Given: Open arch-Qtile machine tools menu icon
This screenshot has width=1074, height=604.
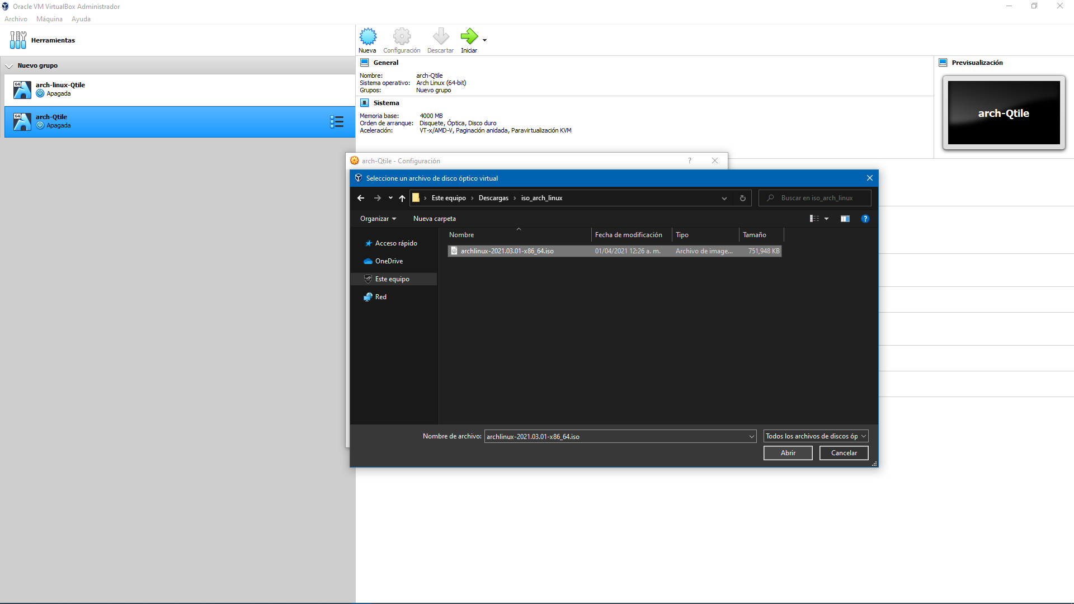Looking at the screenshot, I should pyautogui.click(x=337, y=122).
